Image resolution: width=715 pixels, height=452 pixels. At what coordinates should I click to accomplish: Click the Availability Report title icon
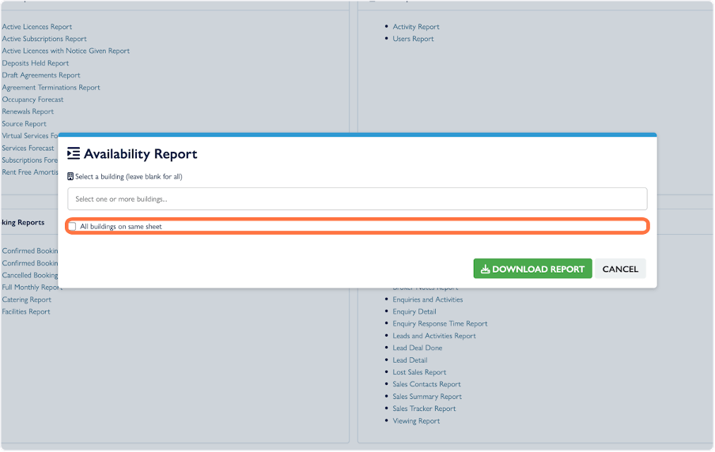[74, 153]
